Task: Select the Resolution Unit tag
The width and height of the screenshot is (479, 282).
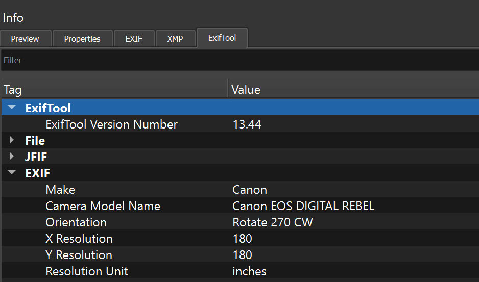Action: point(87,271)
